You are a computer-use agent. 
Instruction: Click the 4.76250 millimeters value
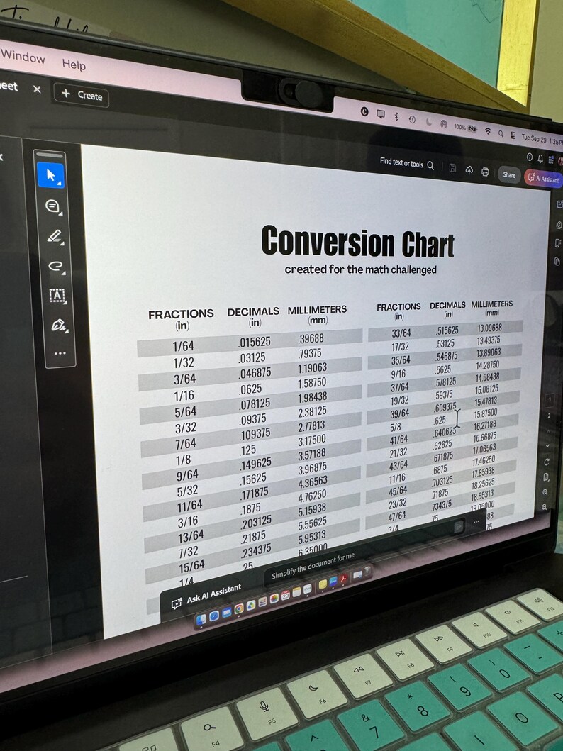pyautogui.click(x=312, y=496)
